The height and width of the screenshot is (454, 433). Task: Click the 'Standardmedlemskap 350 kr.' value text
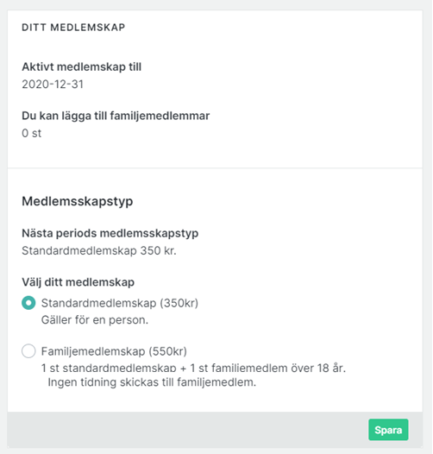click(99, 250)
